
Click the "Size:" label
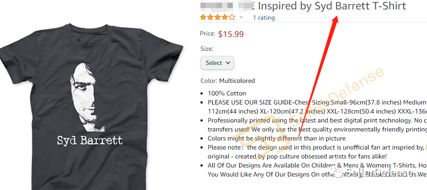207,49
